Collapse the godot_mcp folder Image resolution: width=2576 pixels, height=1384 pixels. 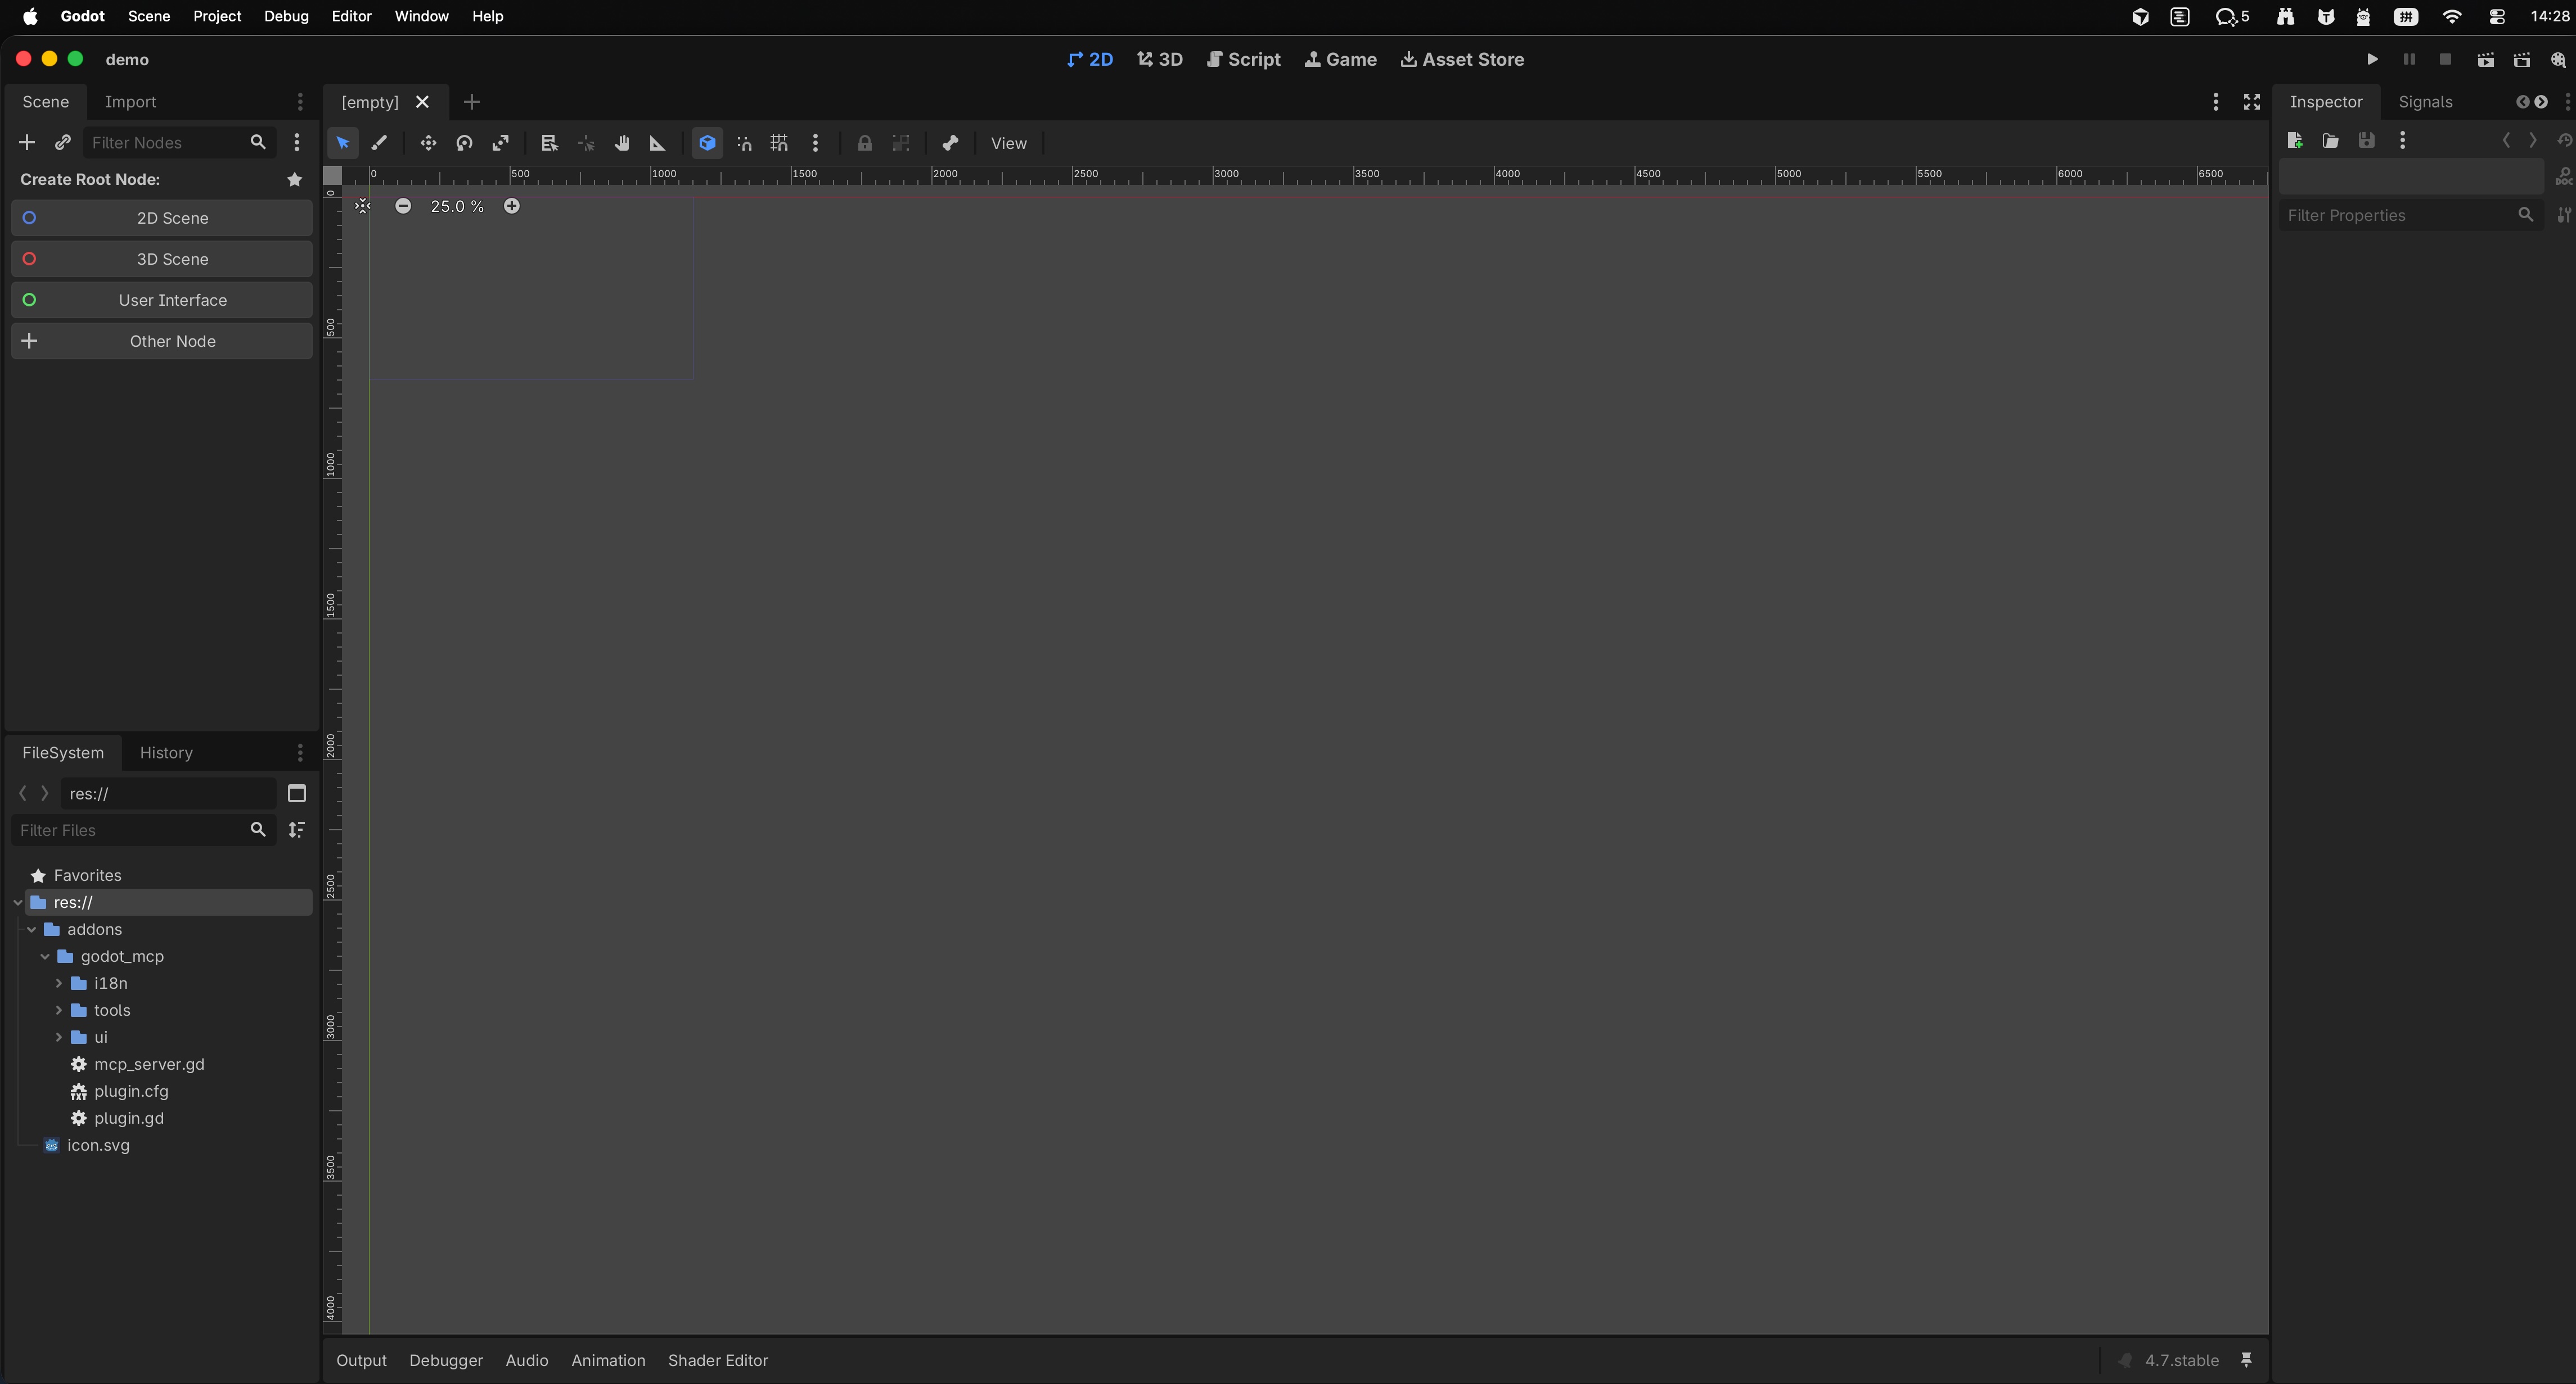[45, 956]
